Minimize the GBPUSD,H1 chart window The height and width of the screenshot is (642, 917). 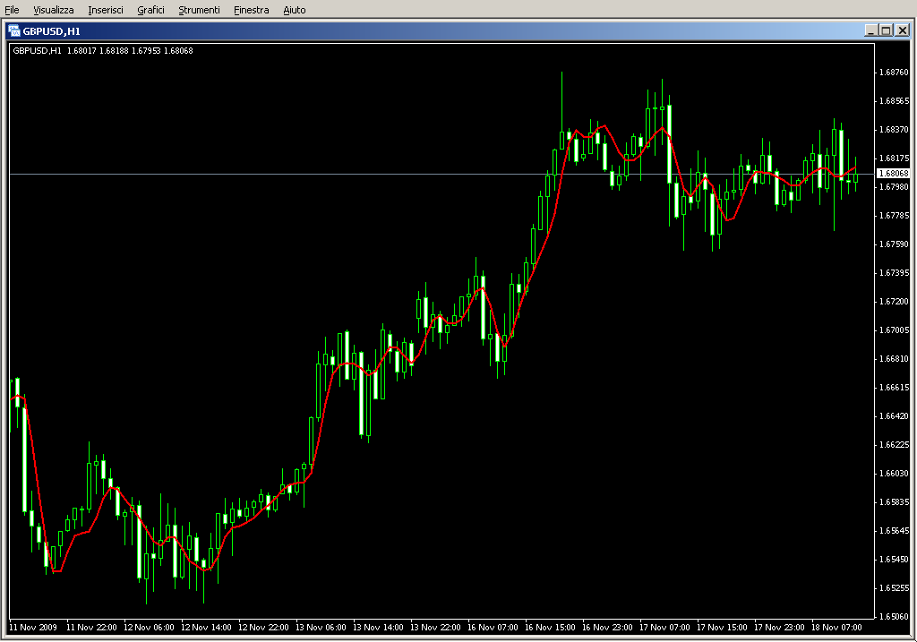click(x=871, y=30)
